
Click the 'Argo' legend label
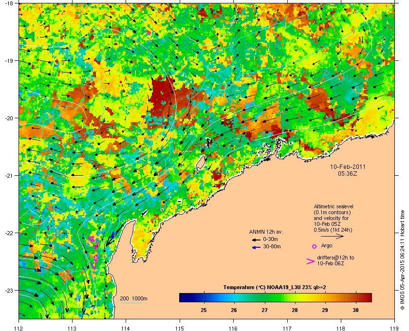(x=327, y=245)
